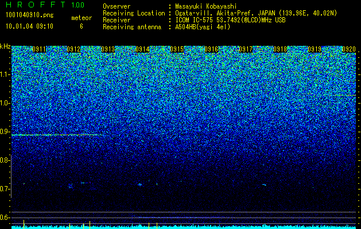Click the yellow meteor tick under 0912
This screenshot has width=361, height=229.
tap(69, 226)
